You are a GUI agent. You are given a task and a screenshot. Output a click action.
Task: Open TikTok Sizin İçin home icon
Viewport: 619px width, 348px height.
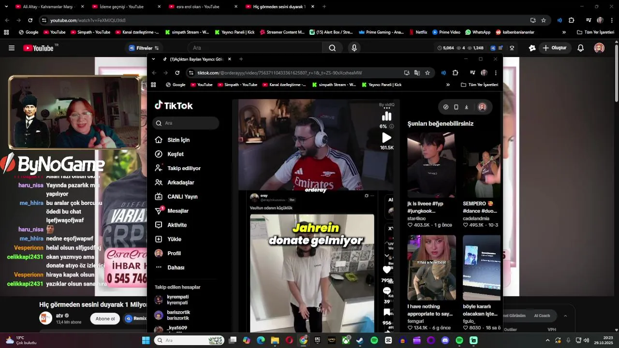pos(159,140)
